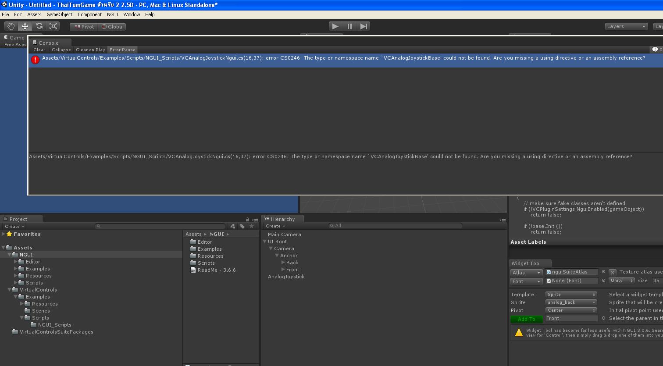Click the Font object picker circle

click(603, 281)
